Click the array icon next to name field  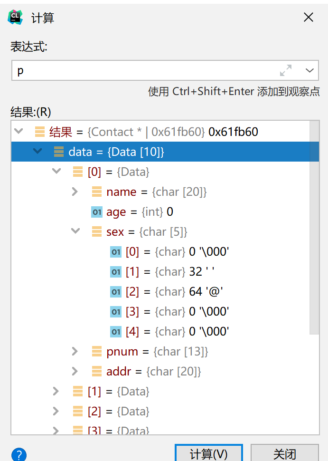[96, 192]
